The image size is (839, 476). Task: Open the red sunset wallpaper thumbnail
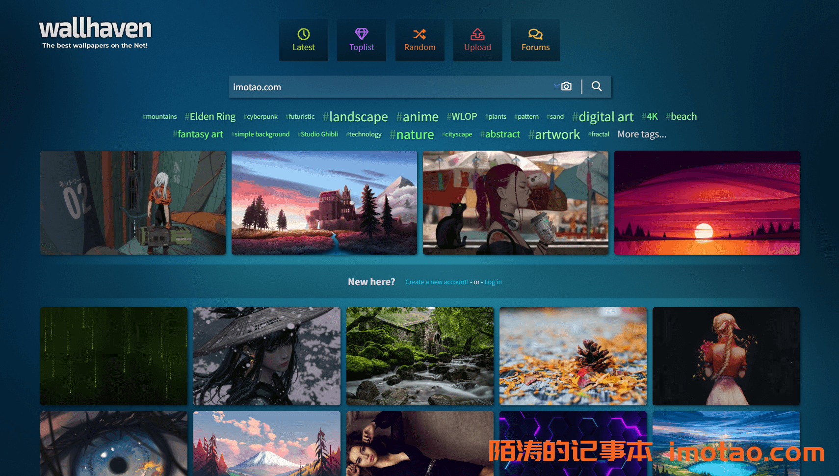707,203
